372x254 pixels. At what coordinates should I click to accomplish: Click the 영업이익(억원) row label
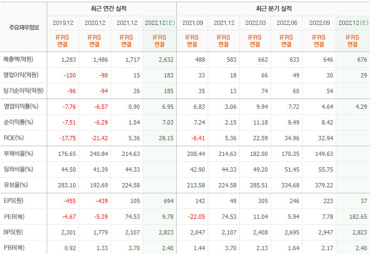[21, 75]
